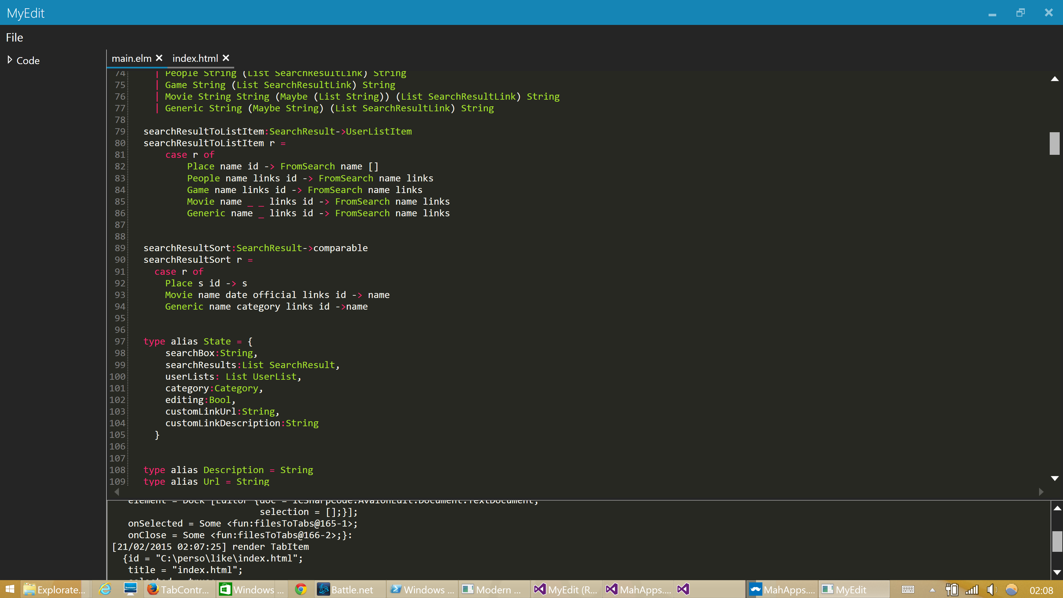Click the log panel scrollbar thumb
Screen dimensions: 1063x598
click(1057, 541)
